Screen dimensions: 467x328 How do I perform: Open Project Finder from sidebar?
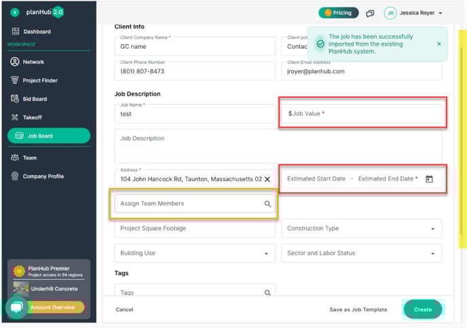(x=40, y=80)
